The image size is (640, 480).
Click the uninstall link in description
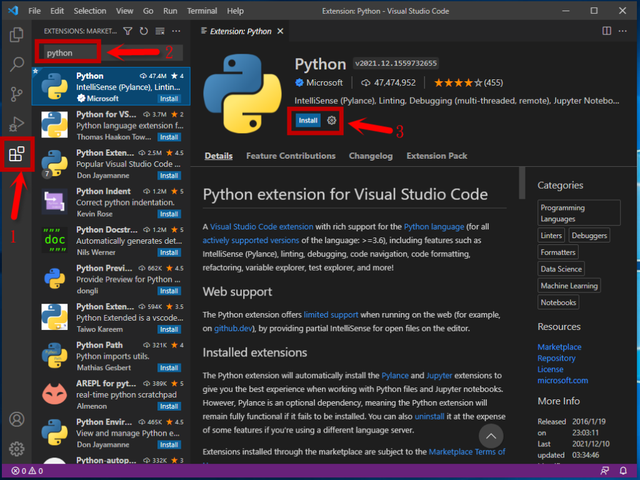(429, 417)
